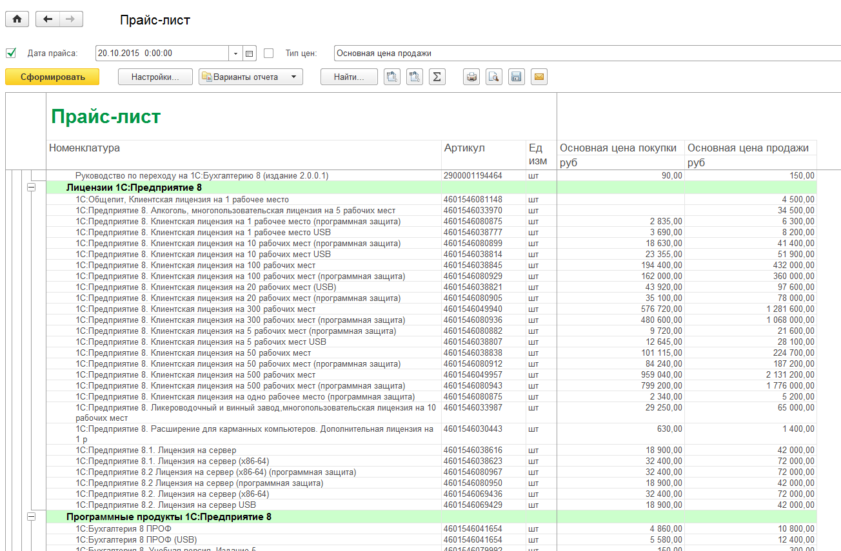This screenshot has height=551, width=841.
Task: Toggle the Дата прайса checkbox
Action: (x=11, y=53)
